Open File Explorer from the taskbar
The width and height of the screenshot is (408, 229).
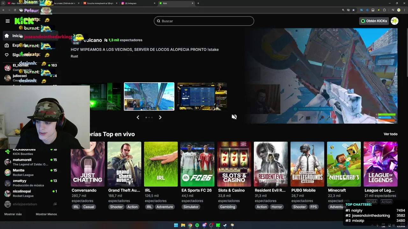183,225
